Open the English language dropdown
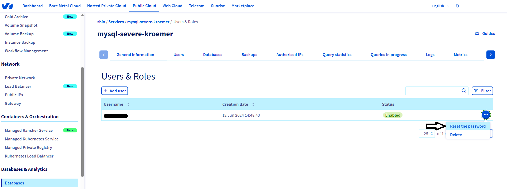Viewport: 507px width, 189px height. (x=440, y=6)
